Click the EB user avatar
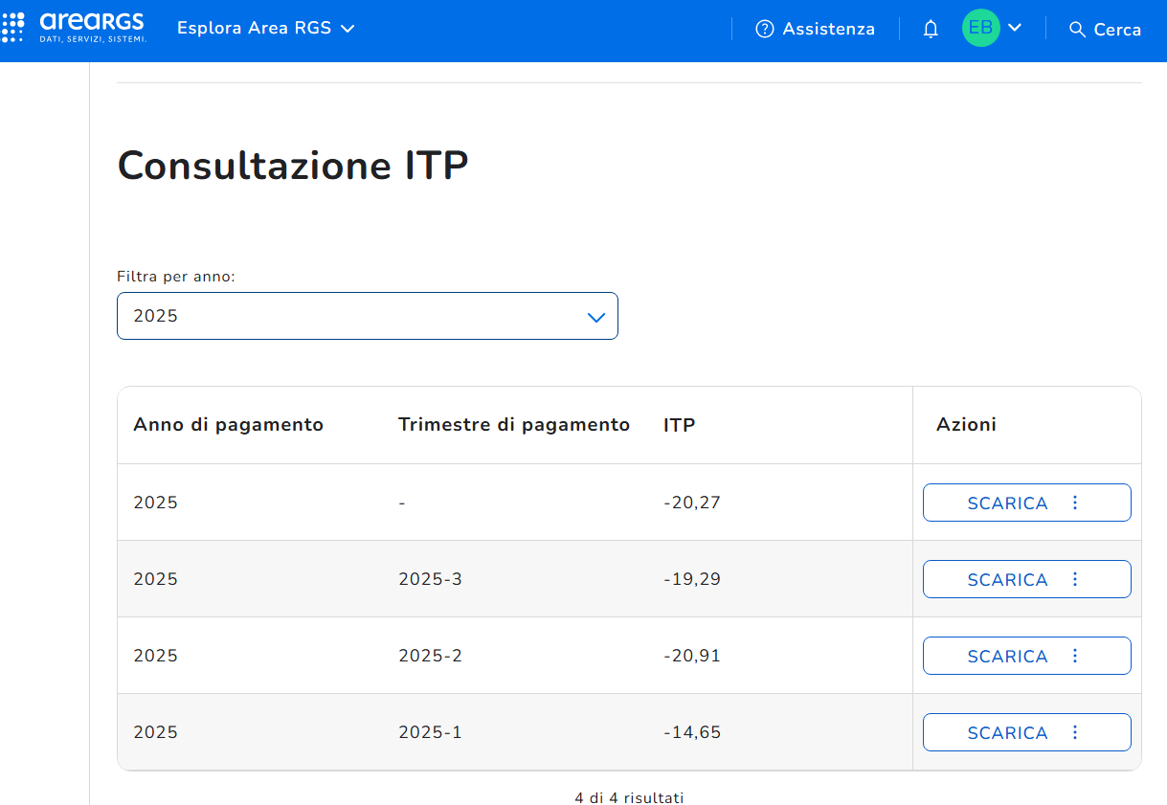Image resolution: width=1167 pixels, height=805 pixels. click(x=980, y=29)
